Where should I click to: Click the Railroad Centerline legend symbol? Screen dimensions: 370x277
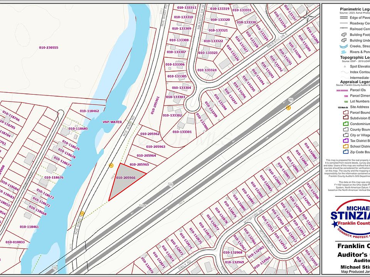343,29
